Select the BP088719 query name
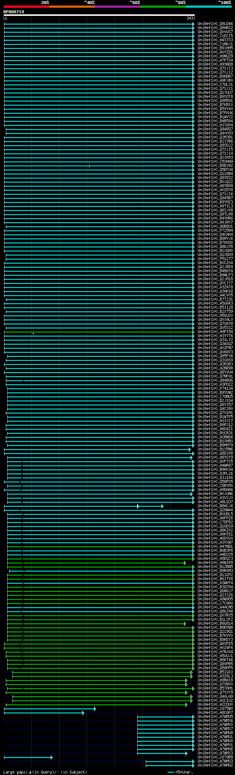Image resolution: width=235 pixels, height=775 pixels. point(14,12)
